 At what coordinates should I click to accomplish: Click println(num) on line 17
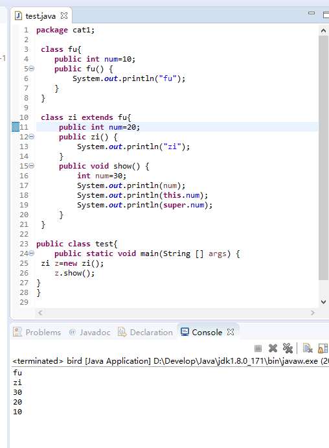[131, 185]
